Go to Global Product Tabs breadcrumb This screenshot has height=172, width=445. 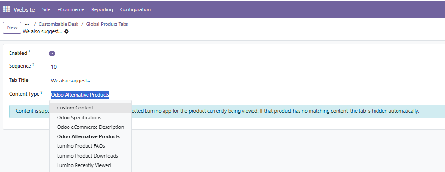pyautogui.click(x=107, y=24)
